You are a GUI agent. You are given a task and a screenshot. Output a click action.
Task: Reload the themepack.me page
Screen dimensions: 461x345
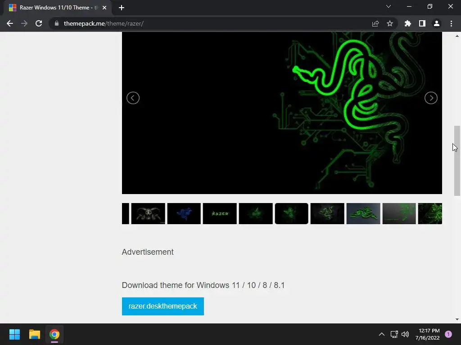point(39,23)
